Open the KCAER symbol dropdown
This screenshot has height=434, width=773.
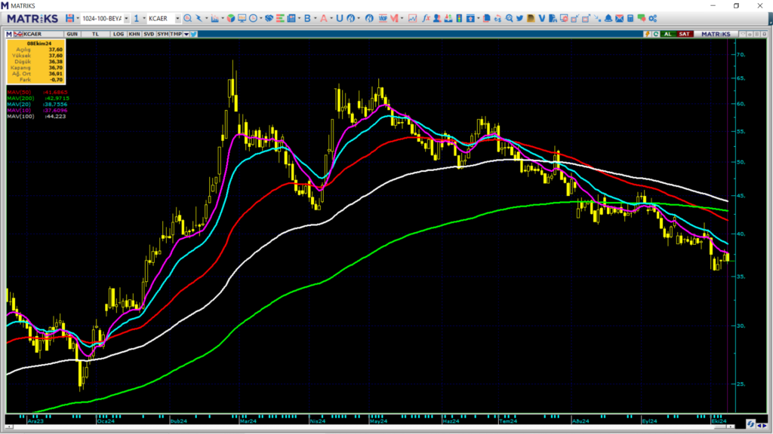point(177,19)
